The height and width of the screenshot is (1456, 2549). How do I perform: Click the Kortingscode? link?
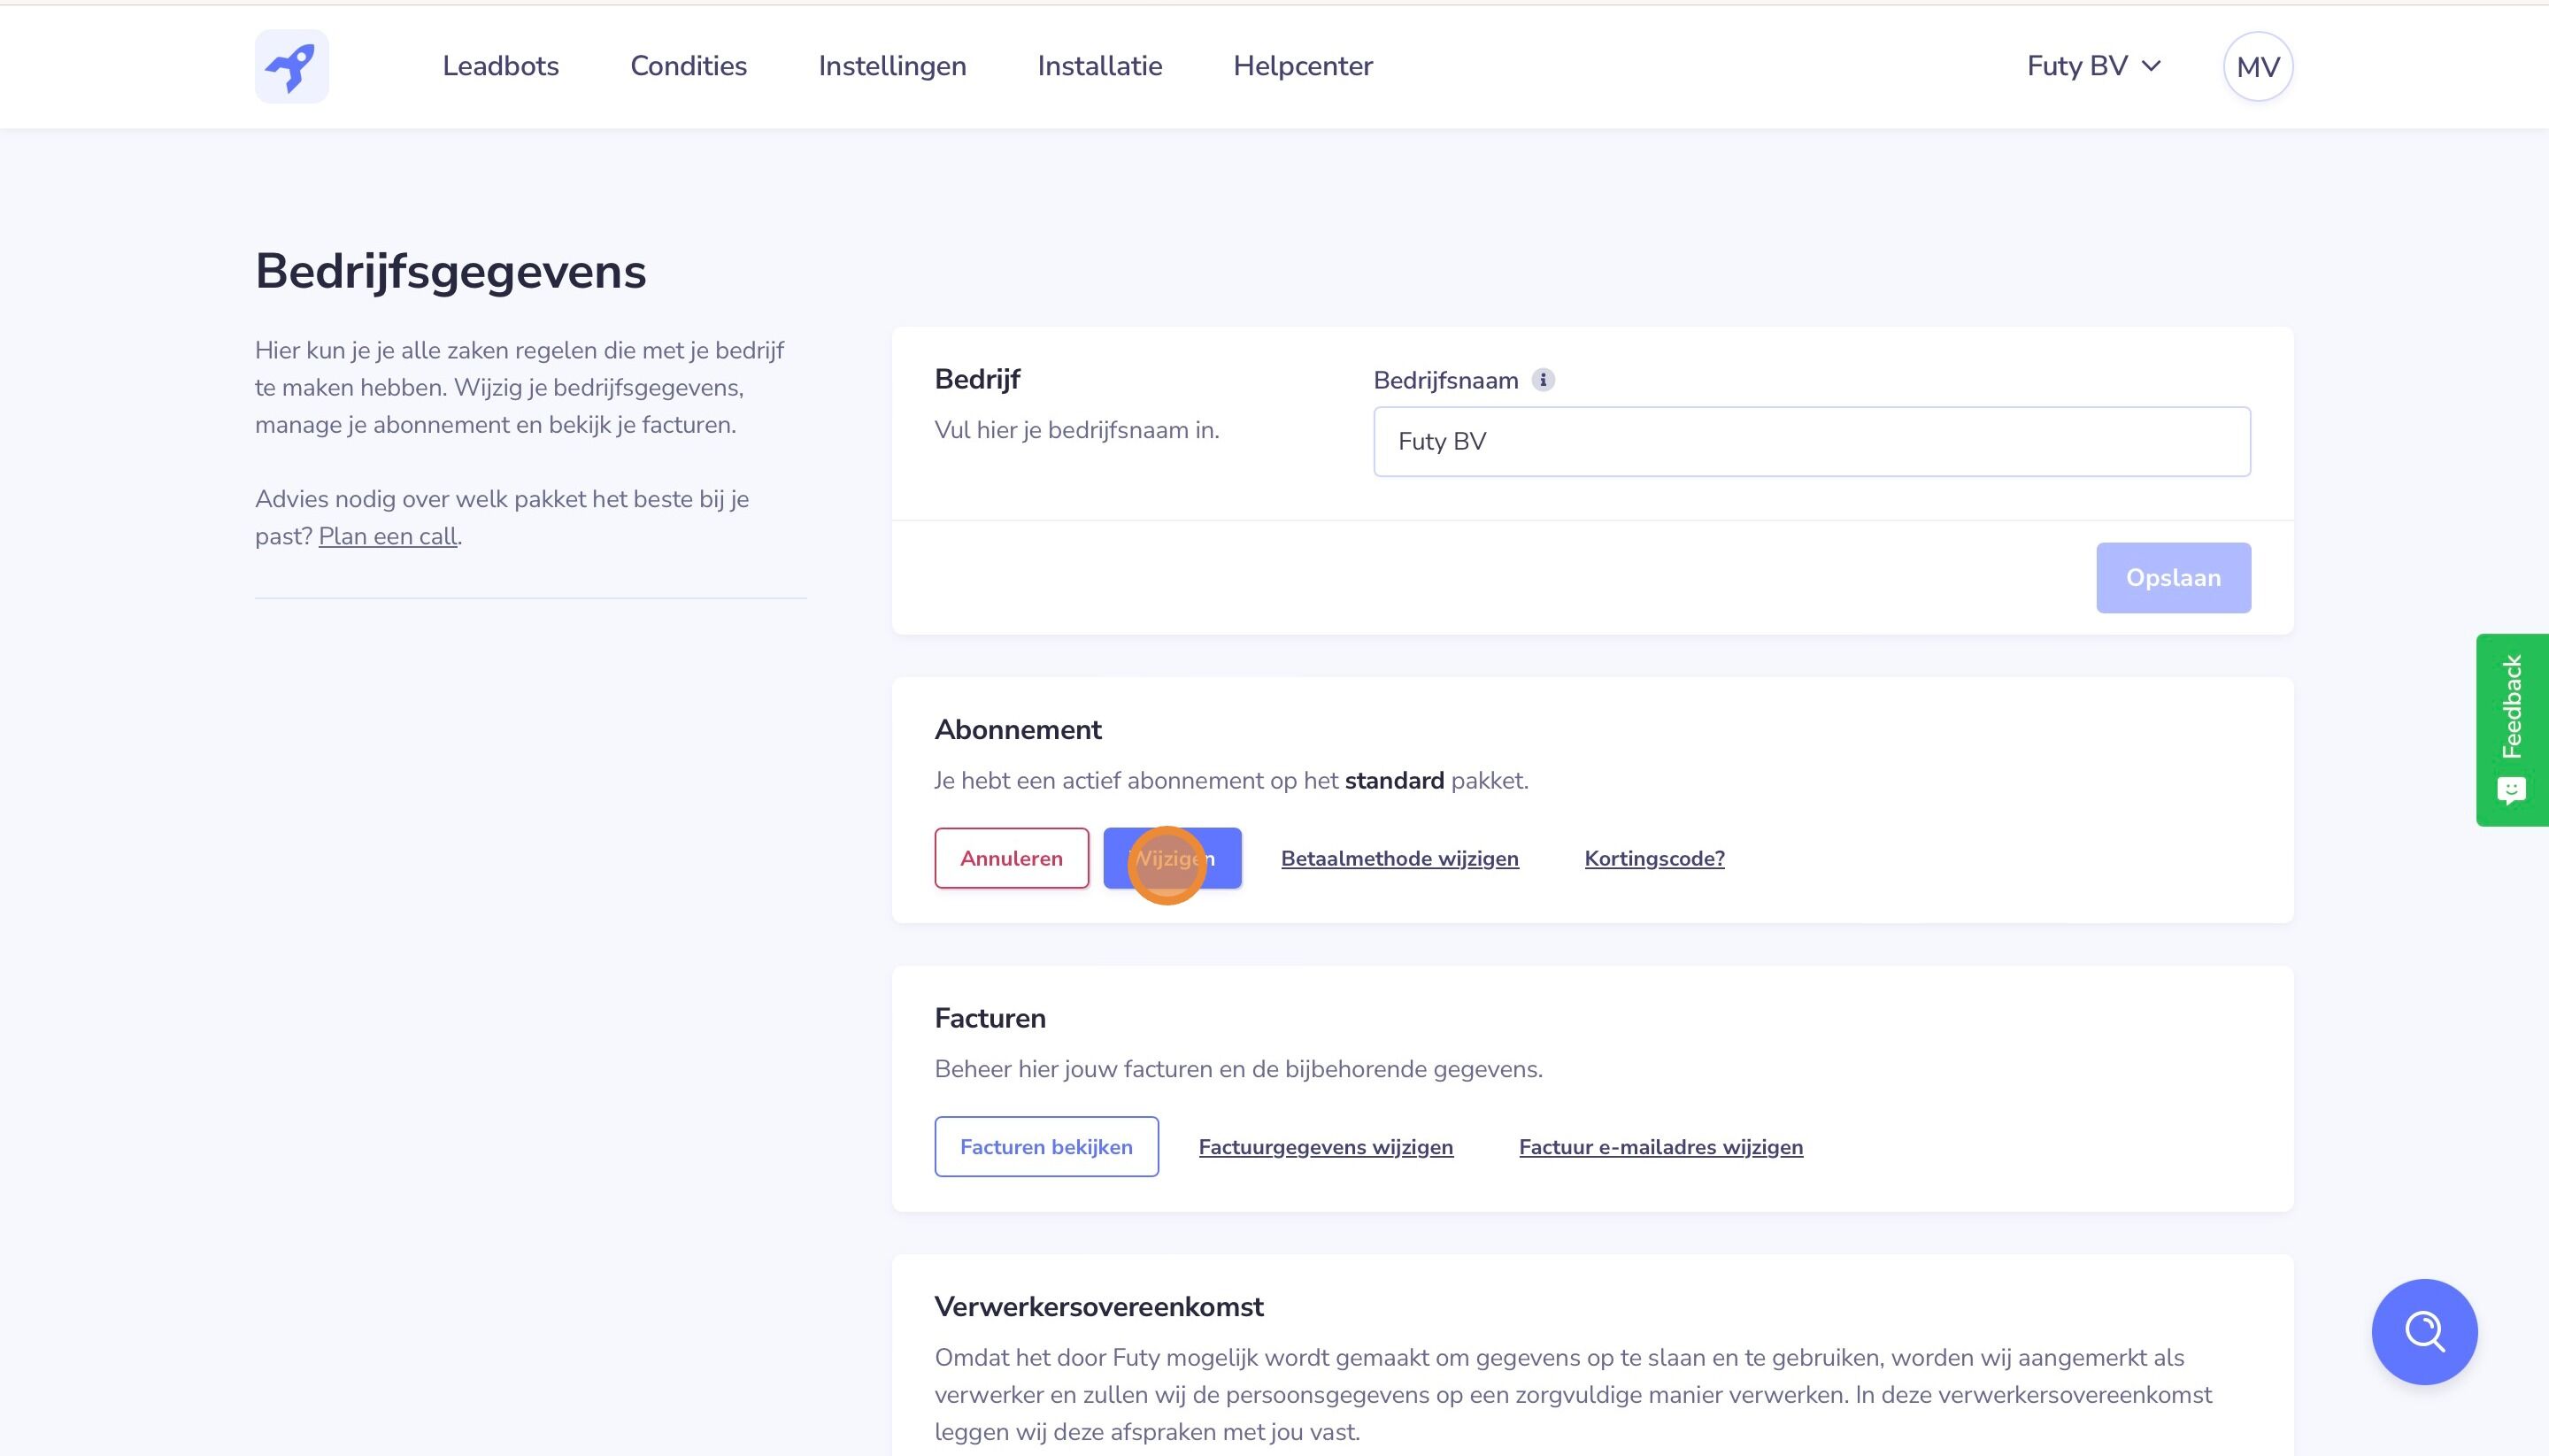click(1654, 858)
